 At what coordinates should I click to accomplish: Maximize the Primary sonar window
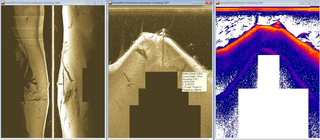tap(309, 2)
